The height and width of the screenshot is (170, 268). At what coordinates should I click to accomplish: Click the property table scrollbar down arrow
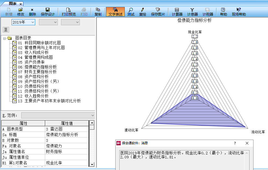(92, 164)
